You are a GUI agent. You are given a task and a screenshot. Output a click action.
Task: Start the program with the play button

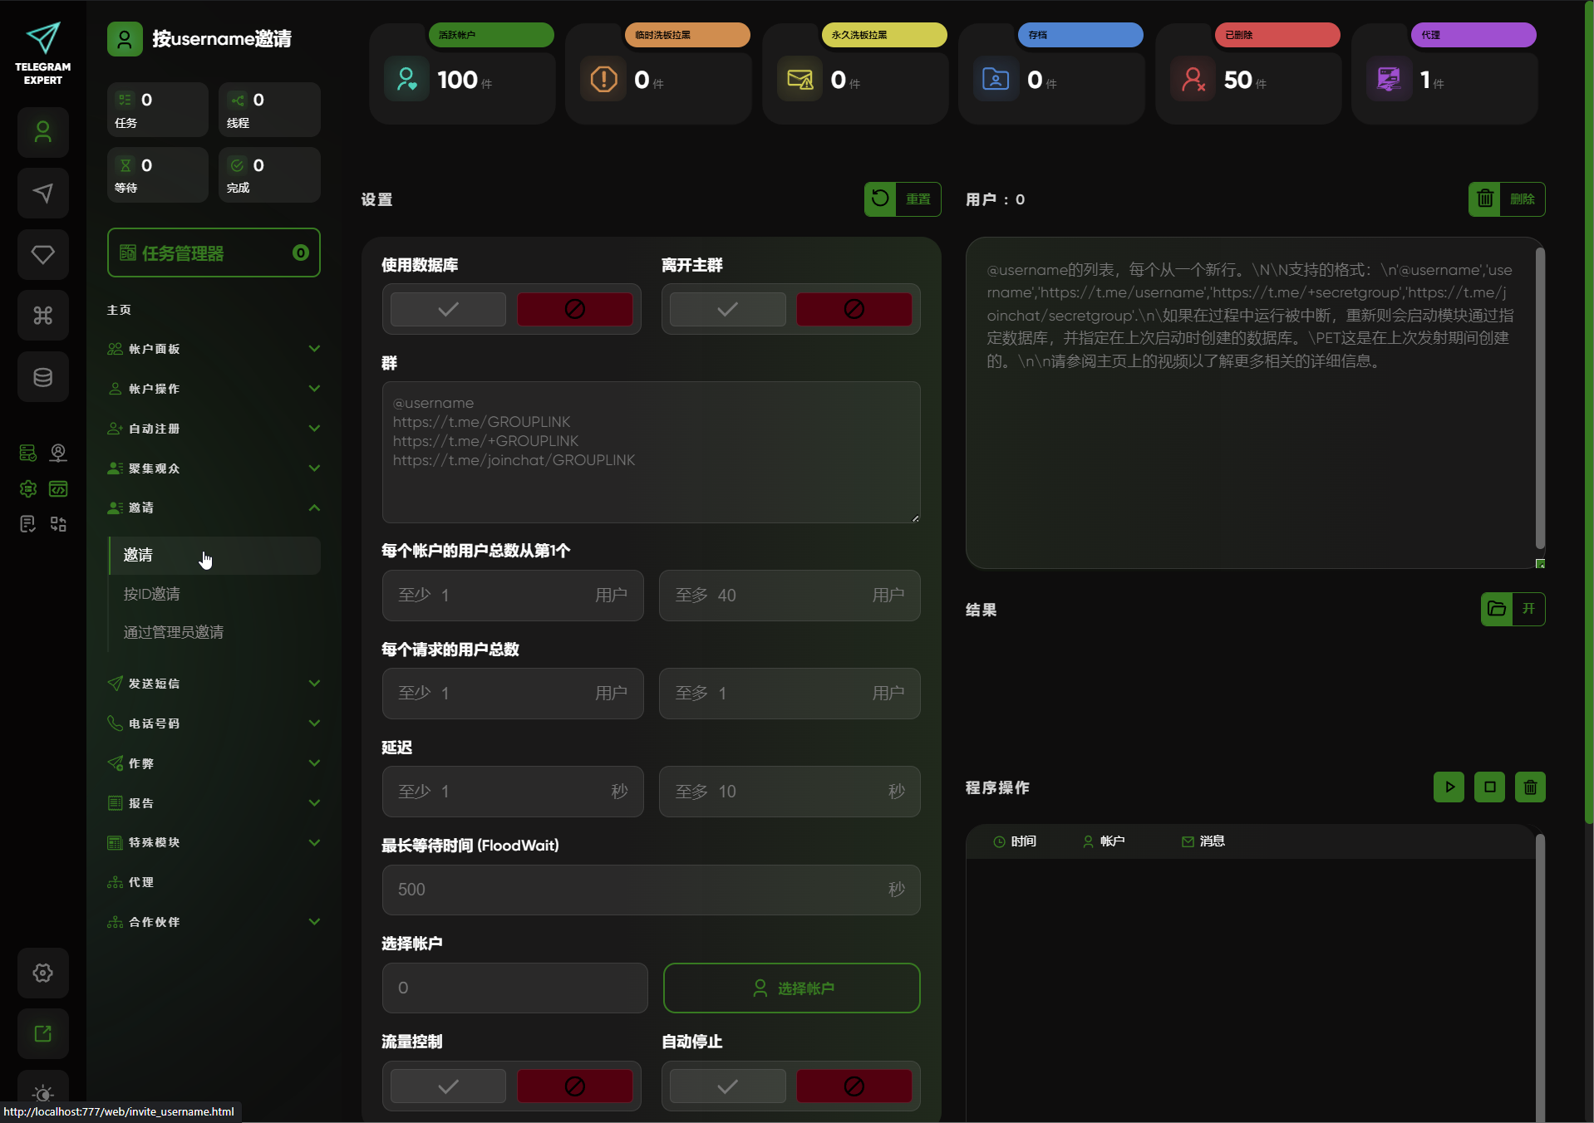pos(1449,787)
